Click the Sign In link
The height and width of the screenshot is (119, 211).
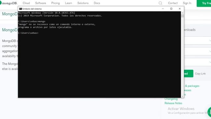pyautogui.click(x=187, y=3)
